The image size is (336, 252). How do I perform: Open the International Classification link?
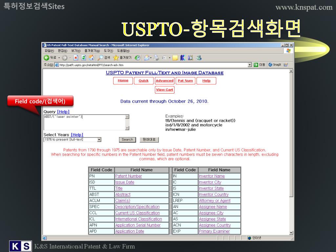point(139,219)
